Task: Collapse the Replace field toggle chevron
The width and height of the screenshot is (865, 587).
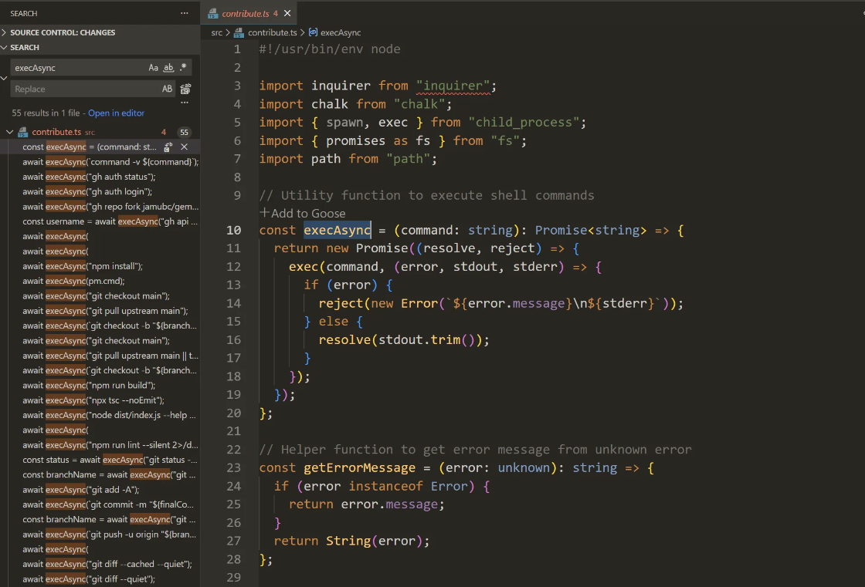Action: click(x=4, y=78)
